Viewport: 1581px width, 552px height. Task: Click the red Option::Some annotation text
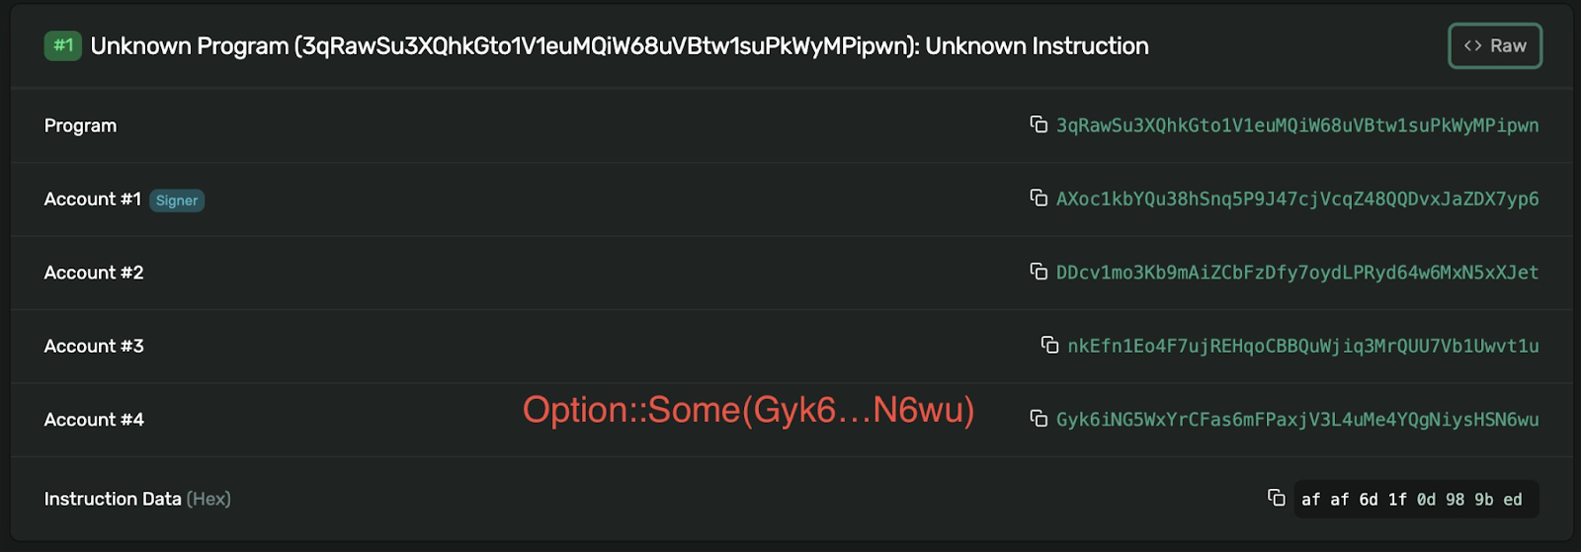pyautogui.click(x=748, y=410)
